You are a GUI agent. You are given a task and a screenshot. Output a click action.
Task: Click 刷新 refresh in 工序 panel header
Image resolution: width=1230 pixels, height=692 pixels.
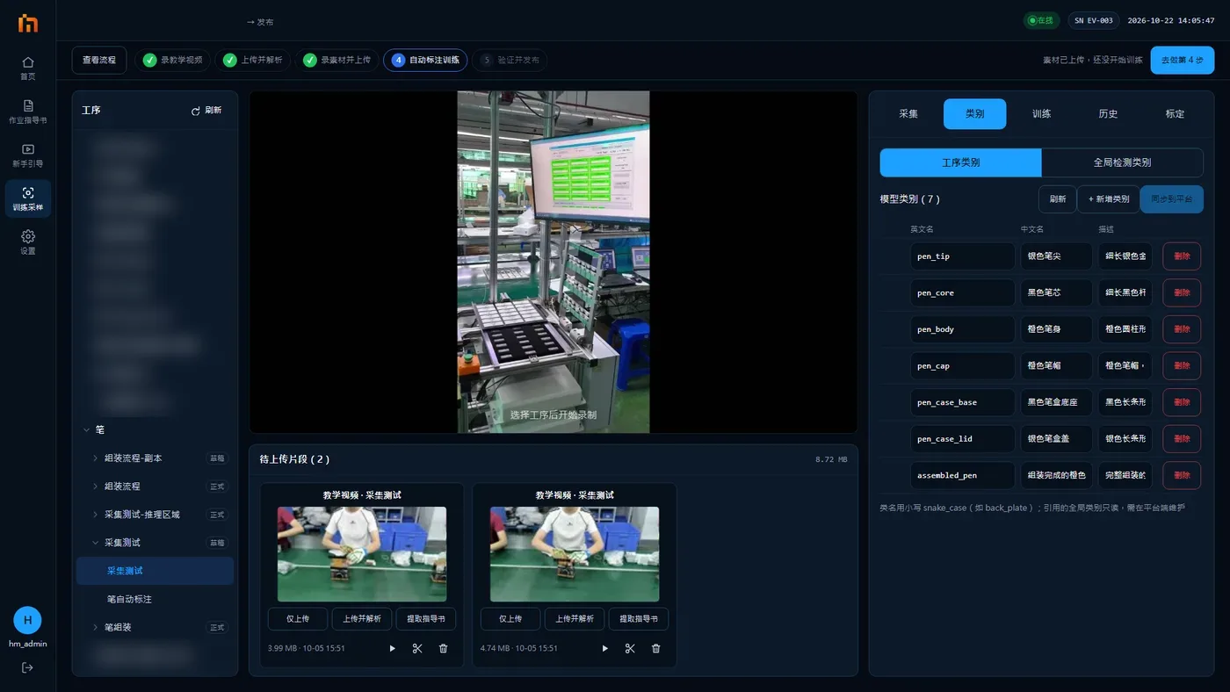[x=206, y=111]
